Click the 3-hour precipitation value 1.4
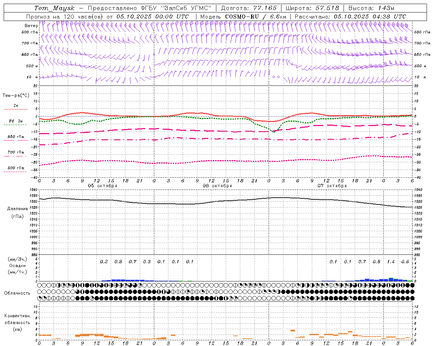 [391, 262]
